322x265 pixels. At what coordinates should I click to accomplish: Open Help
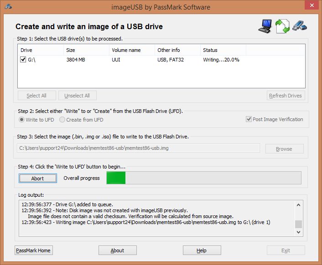[x=202, y=250]
